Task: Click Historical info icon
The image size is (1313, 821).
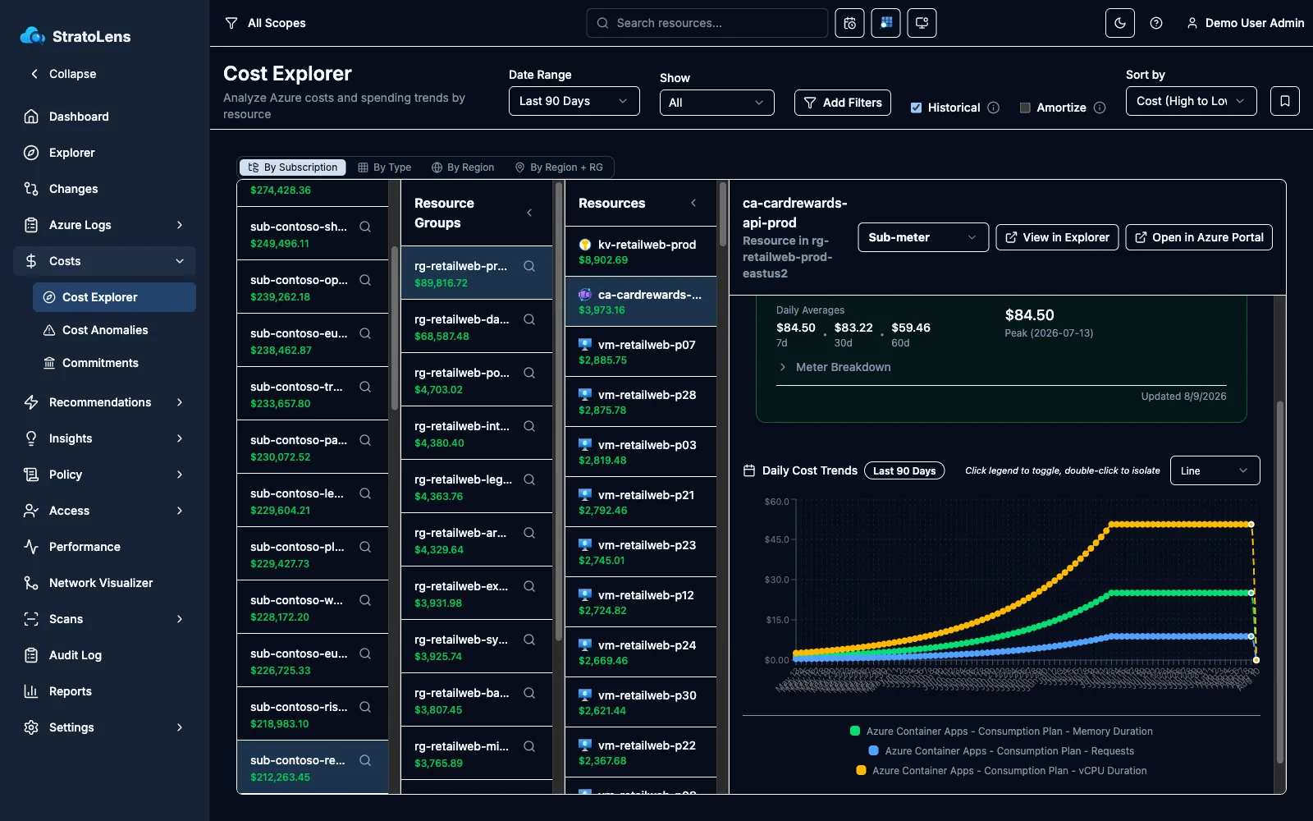Action: [994, 108]
